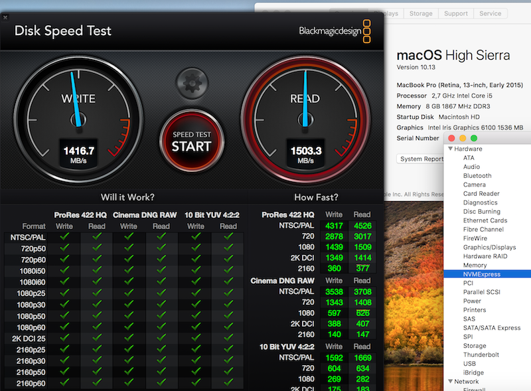Click the ProRes 2160 write value 360

click(x=335, y=268)
